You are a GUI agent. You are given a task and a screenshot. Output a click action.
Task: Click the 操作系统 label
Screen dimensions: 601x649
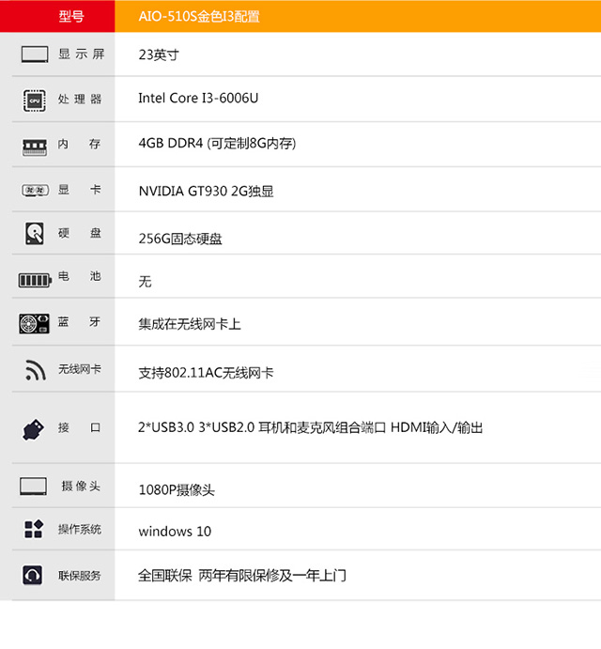pyautogui.click(x=80, y=530)
